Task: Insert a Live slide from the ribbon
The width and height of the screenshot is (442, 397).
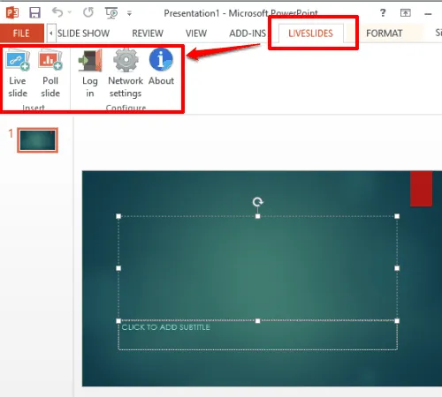Action: [x=18, y=73]
